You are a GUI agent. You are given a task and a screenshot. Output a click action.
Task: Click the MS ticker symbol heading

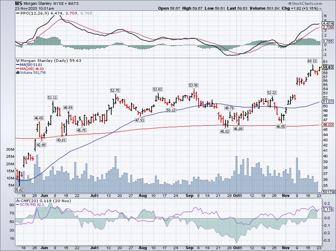[18, 4]
